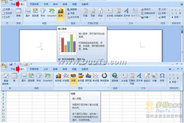The image size is (184, 123).
Task: Insert Scatter chart in Excel
Action: tap(96, 78)
